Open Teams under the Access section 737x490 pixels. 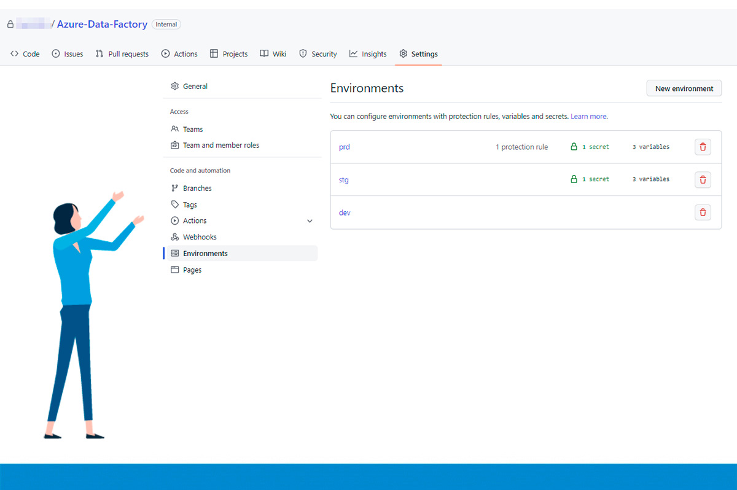(192, 129)
